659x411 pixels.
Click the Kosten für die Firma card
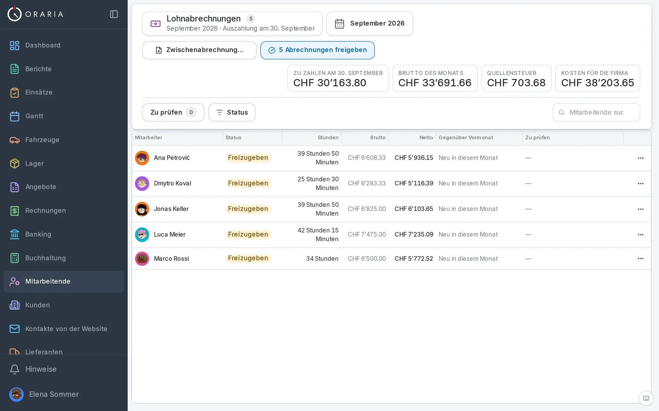598,78
